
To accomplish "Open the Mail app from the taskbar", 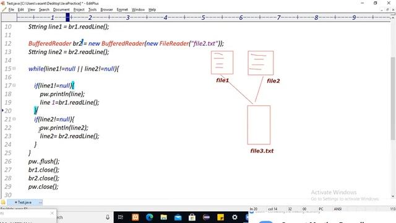I will (x=178, y=217).
